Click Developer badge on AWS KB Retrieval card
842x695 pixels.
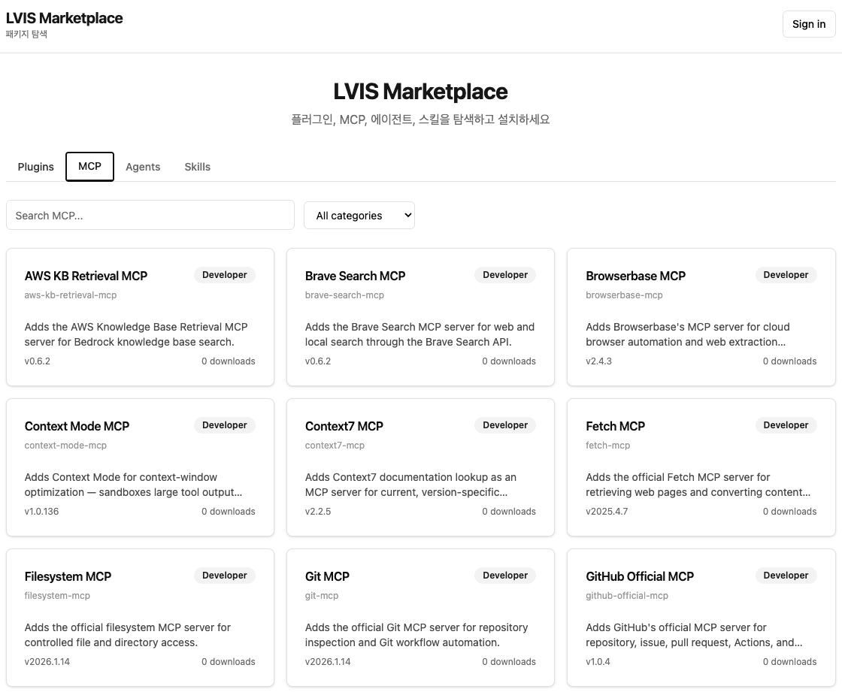[x=225, y=275]
